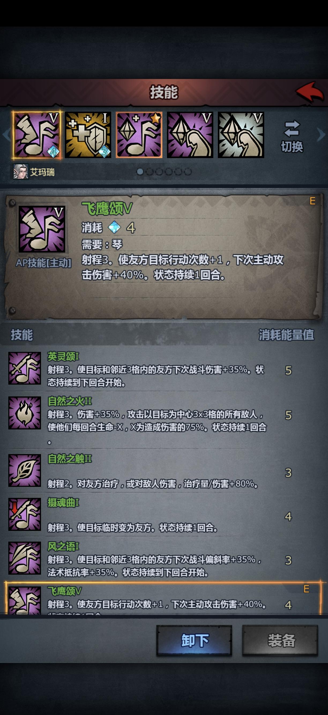Tap the 切换 switch icon
The width and height of the screenshot is (328, 715).
click(292, 136)
